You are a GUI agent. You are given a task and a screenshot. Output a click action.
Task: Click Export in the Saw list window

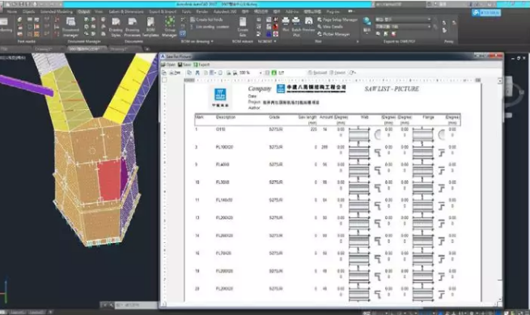point(201,65)
